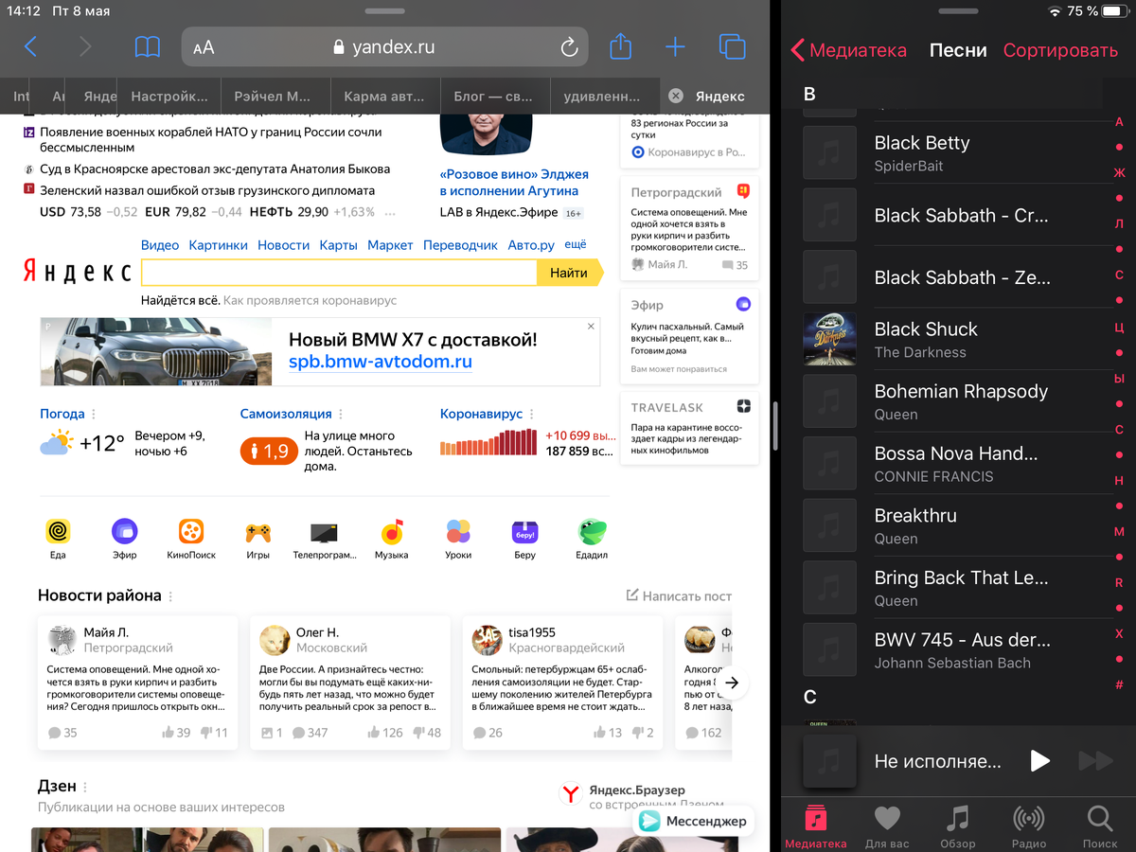
Task: Switch to the Настройк… tab
Action: click(169, 96)
